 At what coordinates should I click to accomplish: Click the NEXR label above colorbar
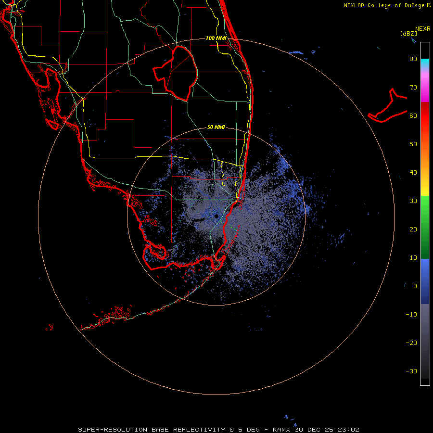(423, 29)
